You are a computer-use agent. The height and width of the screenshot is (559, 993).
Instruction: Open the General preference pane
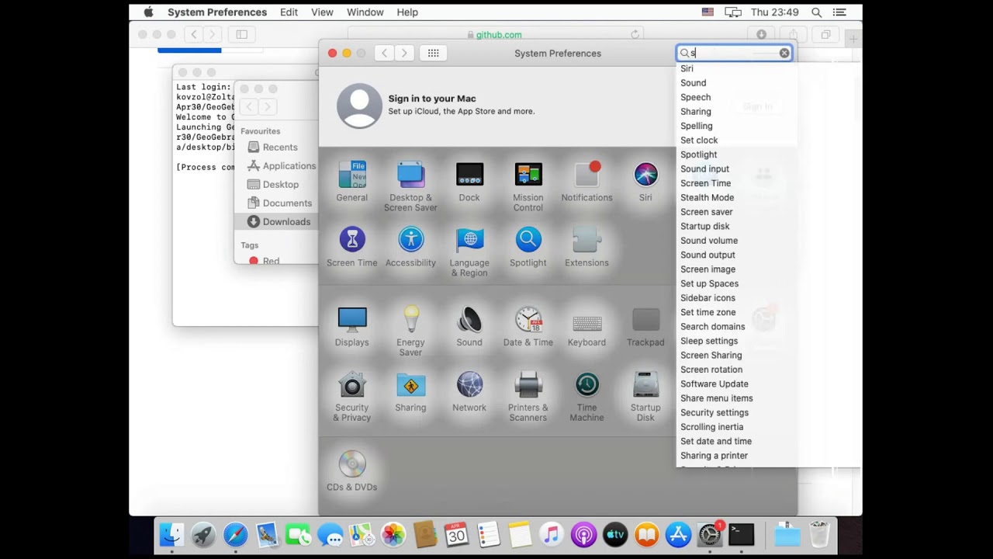351,175
